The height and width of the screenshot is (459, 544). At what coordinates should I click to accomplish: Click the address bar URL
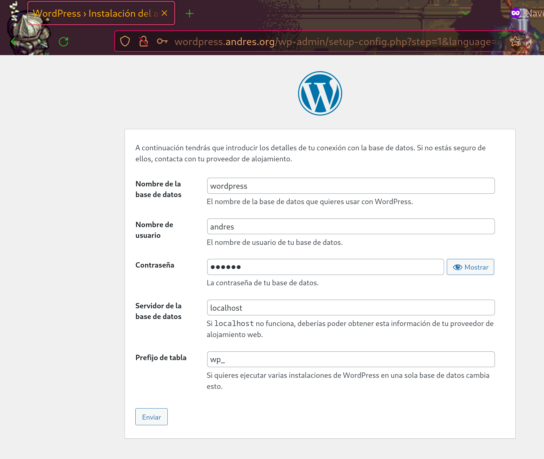pyautogui.click(x=337, y=41)
